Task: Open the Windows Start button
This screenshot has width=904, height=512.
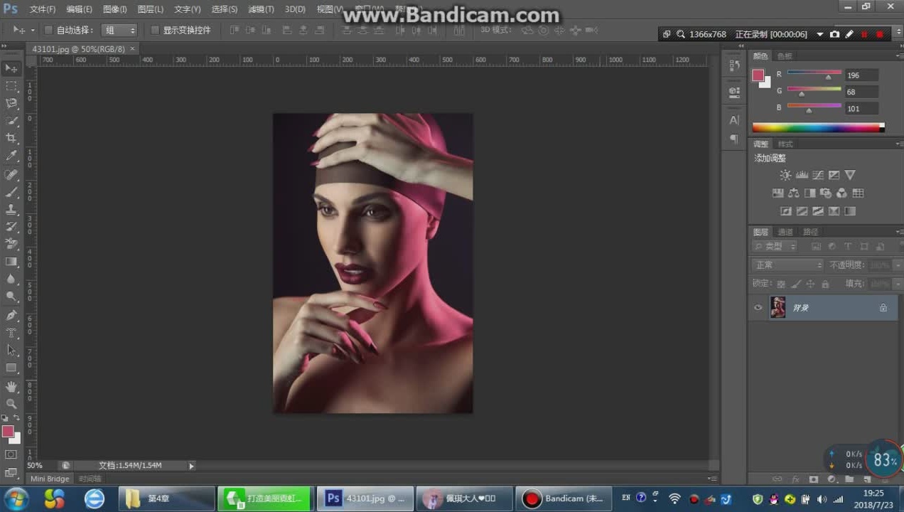Action: (x=16, y=498)
